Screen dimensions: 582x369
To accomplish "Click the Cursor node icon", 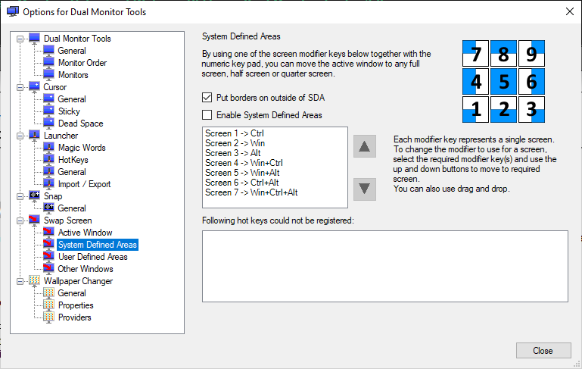I will click(34, 87).
